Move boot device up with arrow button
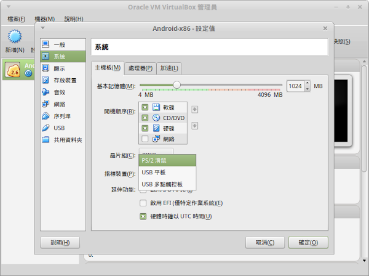The image size is (369, 276). click(194, 110)
